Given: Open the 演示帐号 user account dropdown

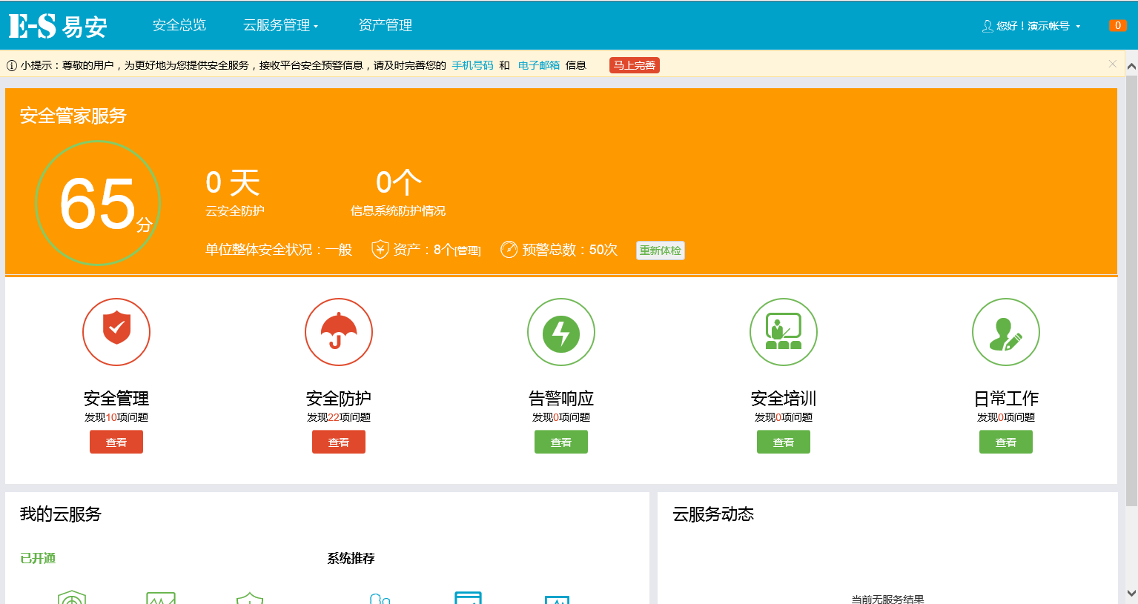Looking at the screenshot, I should [1032, 26].
